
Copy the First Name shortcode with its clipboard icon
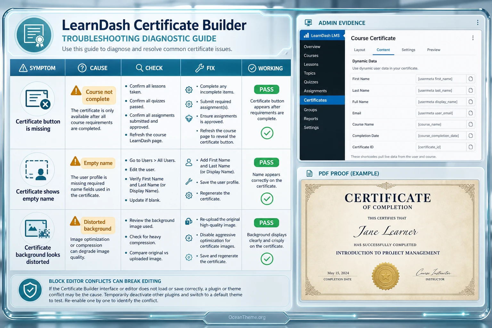click(x=471, y=79)
